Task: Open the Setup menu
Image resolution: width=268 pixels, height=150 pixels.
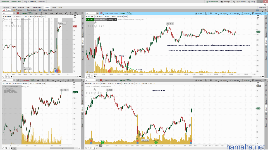Action: (252, 2)
